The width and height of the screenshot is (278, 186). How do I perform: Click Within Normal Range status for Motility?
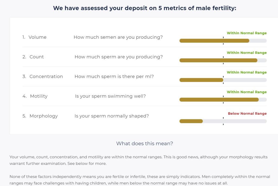click(247, 92)
